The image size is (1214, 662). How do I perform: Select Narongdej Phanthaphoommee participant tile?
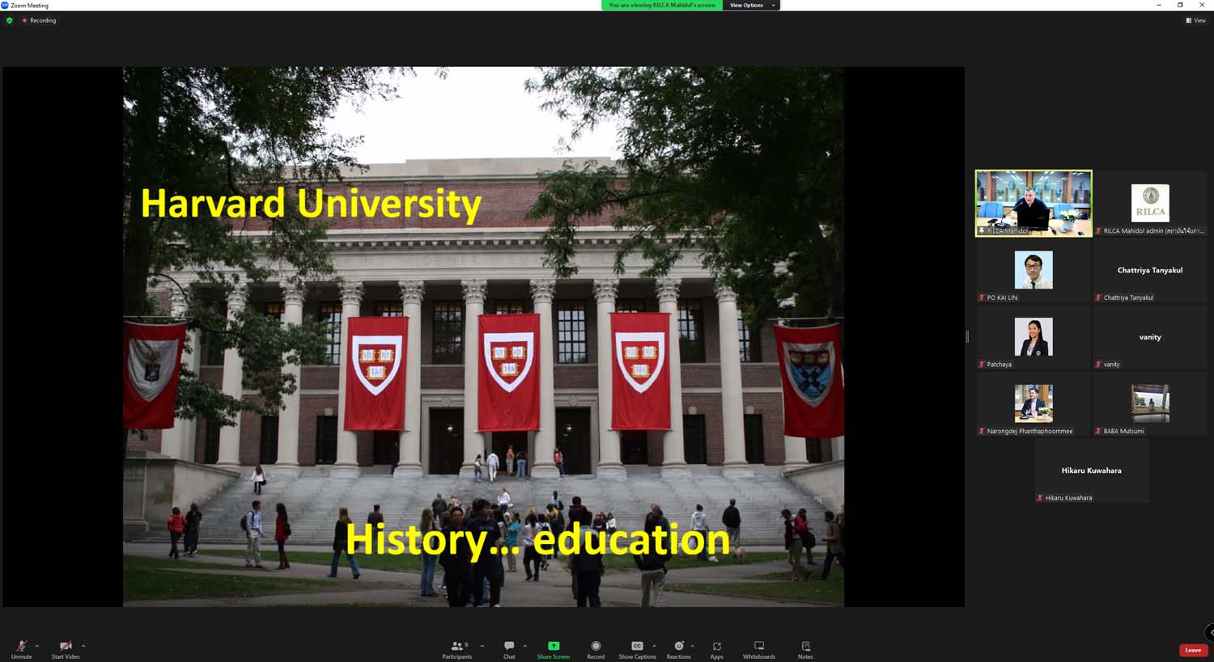(x=1034, y=404)
